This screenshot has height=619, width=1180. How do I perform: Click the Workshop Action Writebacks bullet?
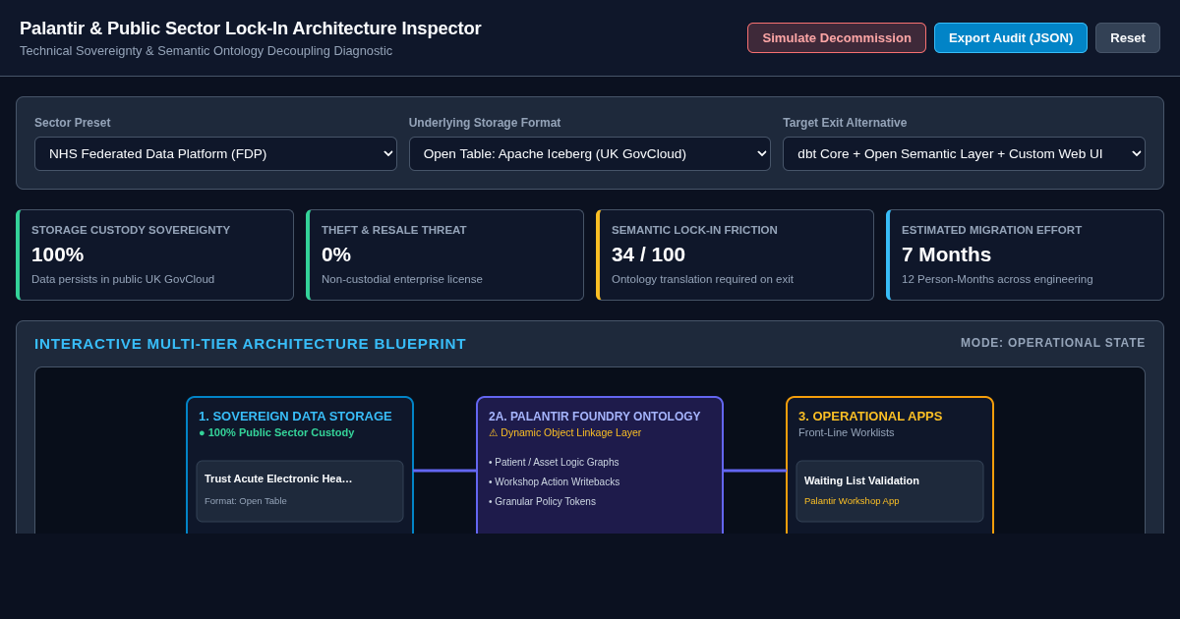click(554, 481)
